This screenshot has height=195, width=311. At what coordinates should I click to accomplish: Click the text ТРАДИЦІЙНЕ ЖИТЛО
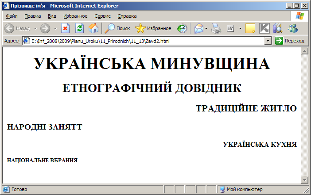click(246, 108)
